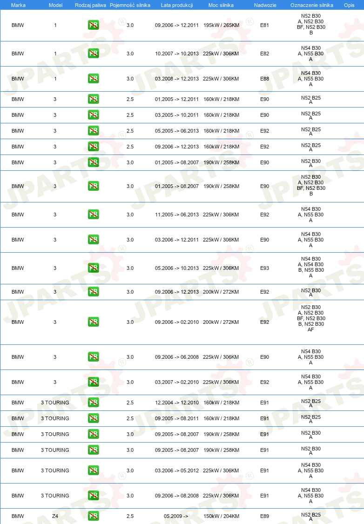The image size is (364, 524).
Task: Click the date range 11.2005 -> 06.2013
Action: click(x=176, y=215)
